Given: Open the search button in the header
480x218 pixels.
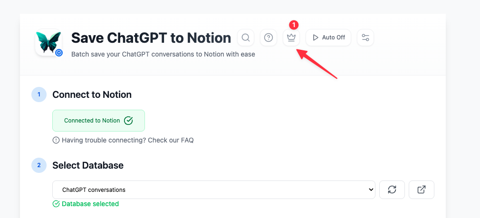Looking at the screenshot, I should click(246, 38).
